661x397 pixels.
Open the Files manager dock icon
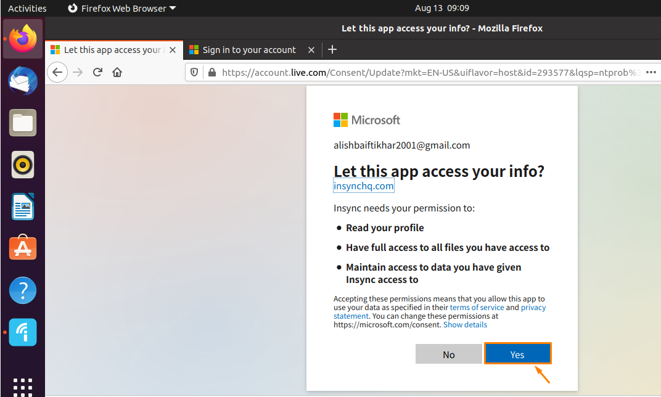[x=23, y=123]
